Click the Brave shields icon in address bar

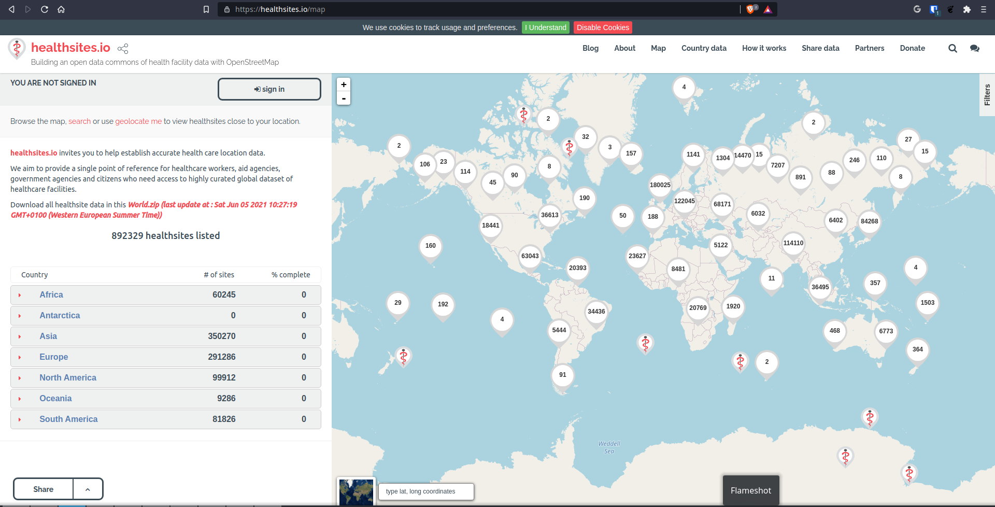[x=750, y=9]
